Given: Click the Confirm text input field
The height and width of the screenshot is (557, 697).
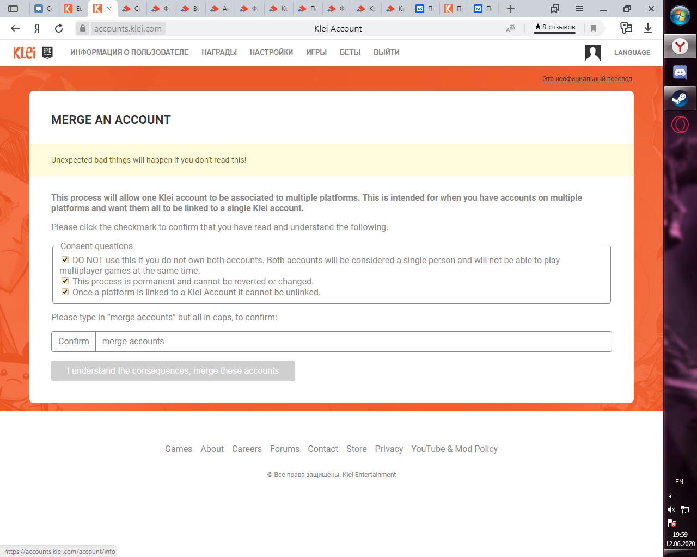Looking at the screenshot, I should pyautogui.click(x=353, y=342).
